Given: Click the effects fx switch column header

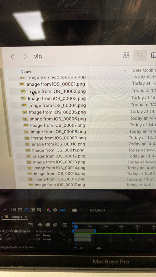Looking at the screenshot, I should 12,231.
